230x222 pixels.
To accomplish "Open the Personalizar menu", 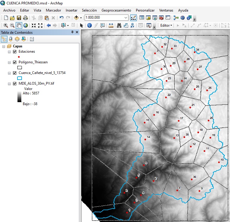I will (145, 10).
